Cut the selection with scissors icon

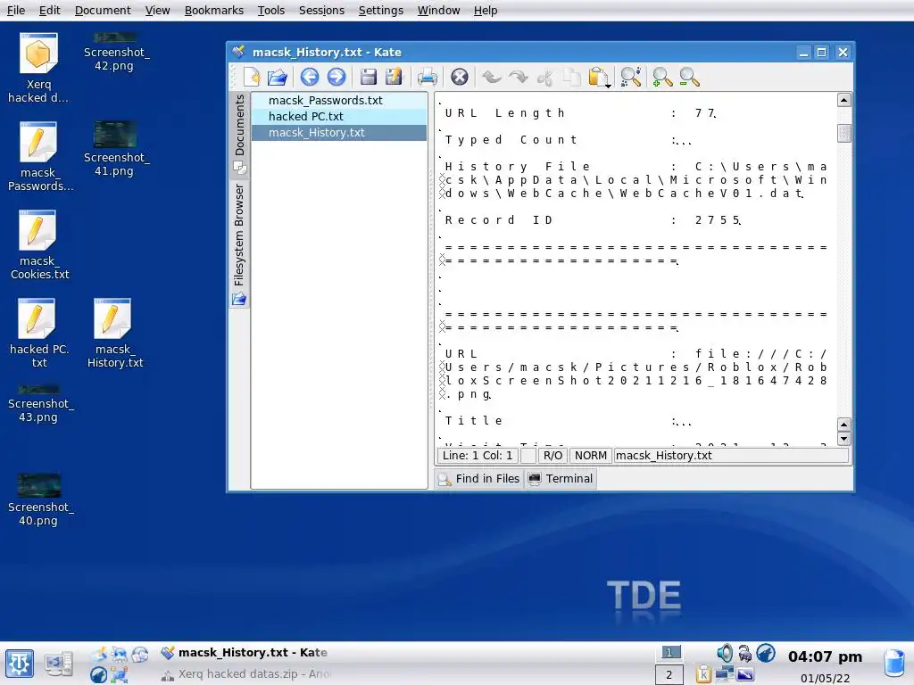(x=545, y=77)
